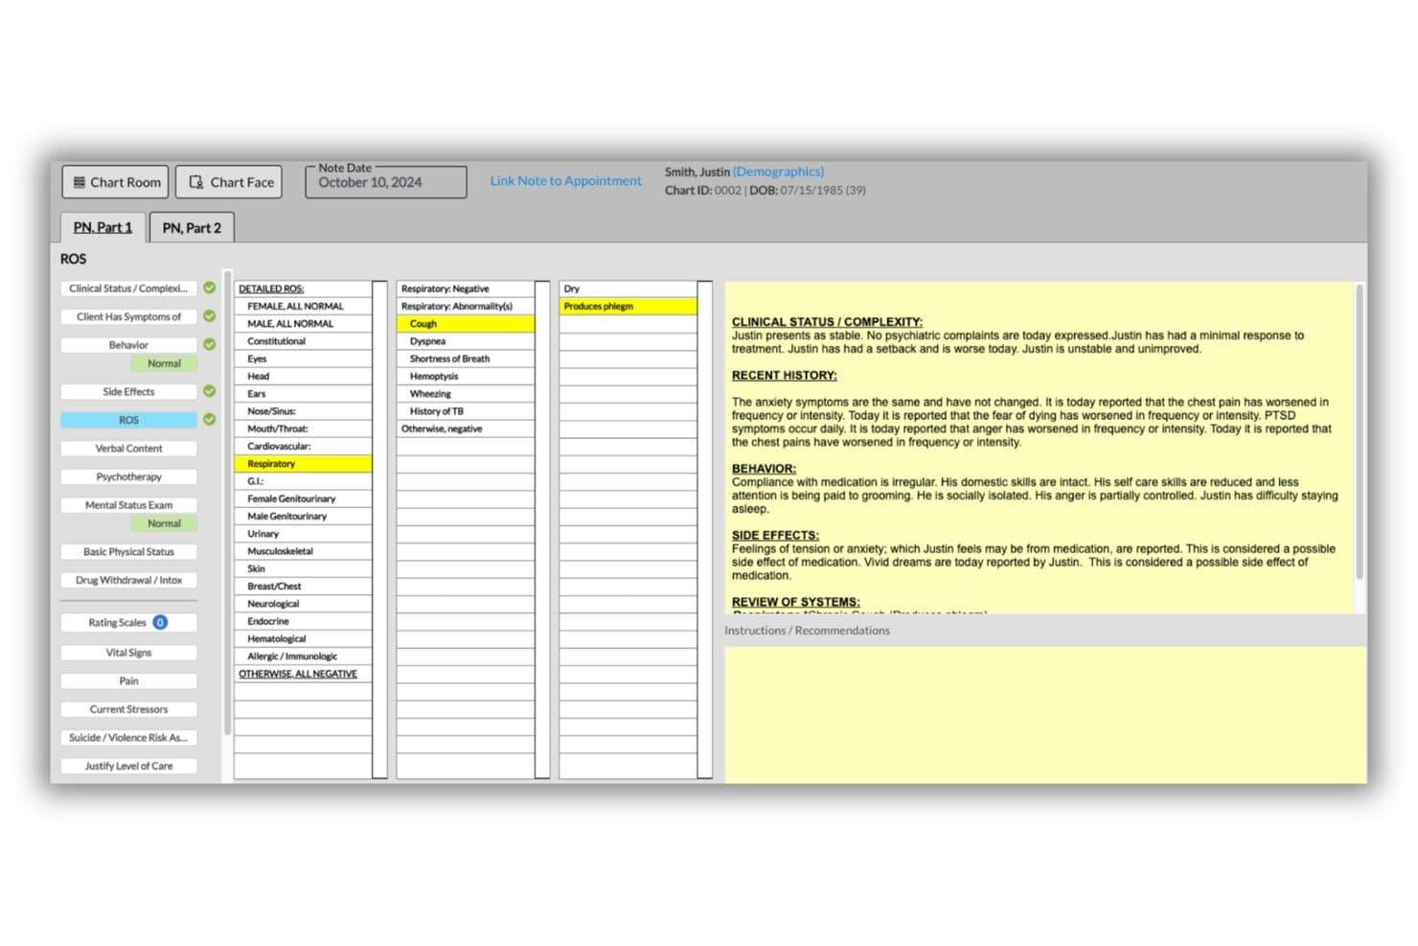The image size is (1418, 946).
Task: Open the Verbal Content section
Action: [128, 449]
